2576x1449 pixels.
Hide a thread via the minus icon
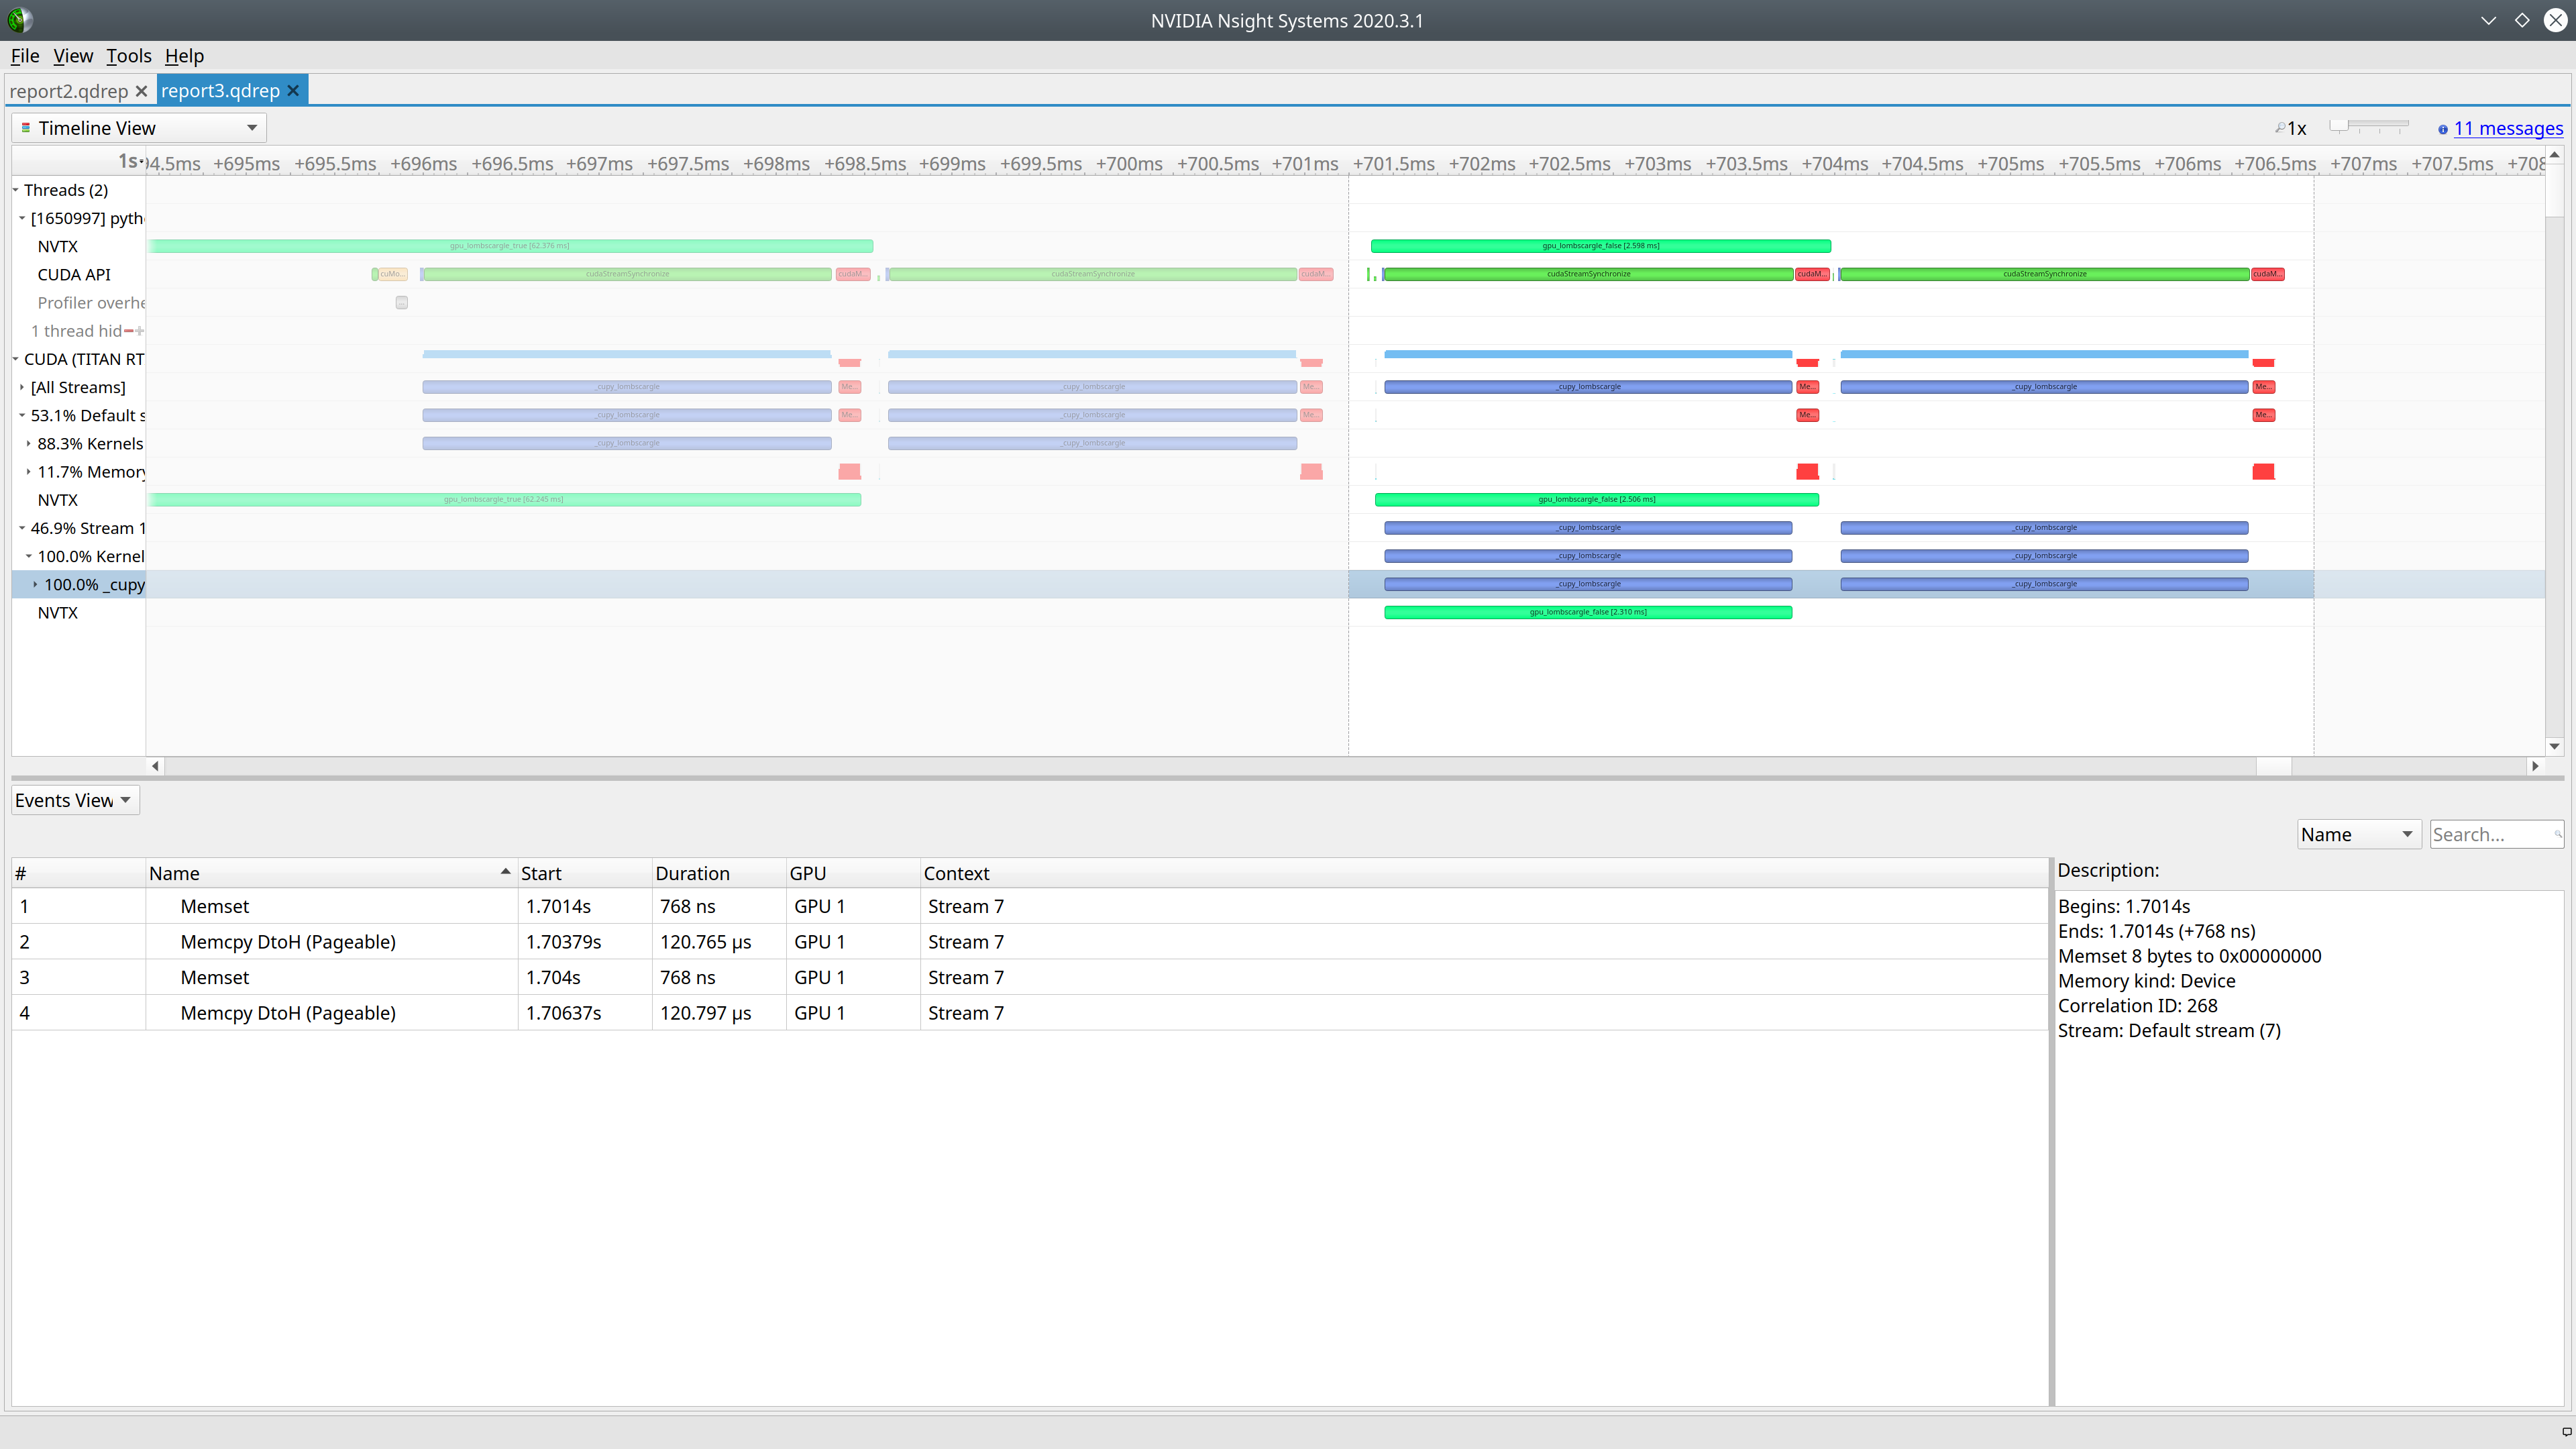click(x=128, y=331)
